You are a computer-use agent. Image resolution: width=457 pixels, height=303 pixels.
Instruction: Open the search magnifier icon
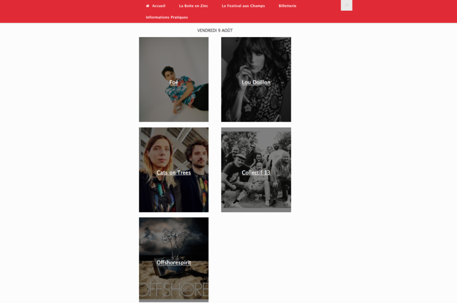click(x=347, y=5)
